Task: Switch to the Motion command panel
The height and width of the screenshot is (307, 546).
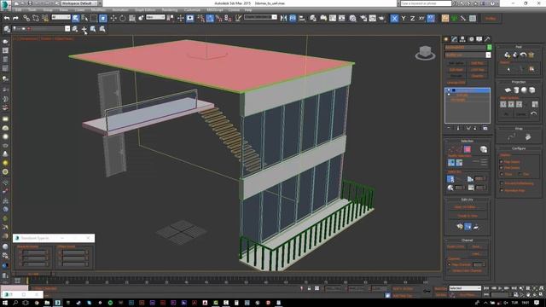Action: [471, 39]
